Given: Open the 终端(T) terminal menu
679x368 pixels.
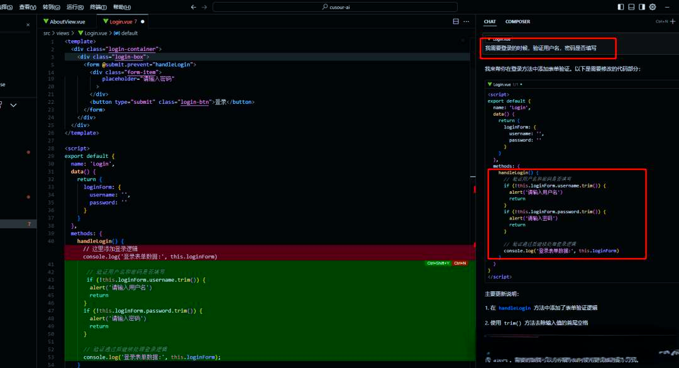Looking at the screenshot, I should (98, 7).
